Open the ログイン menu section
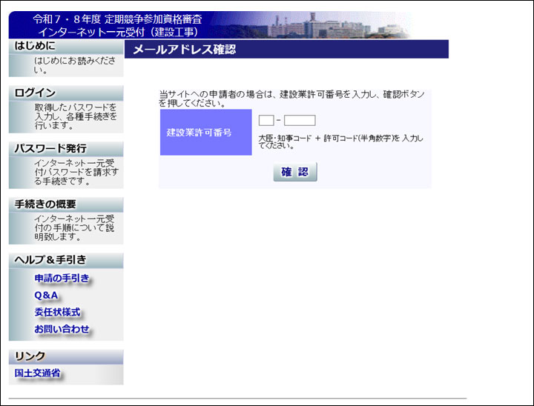 click(x=35, y=93)
